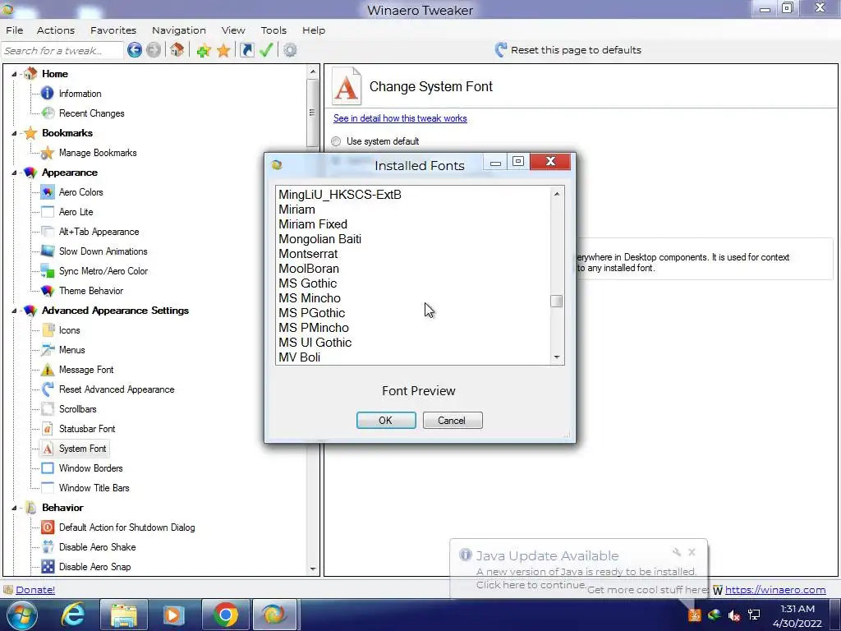This screenshot has height=631, width=841.
Task: Open File Explorer from the taskbar
Action: coord(124,615)
